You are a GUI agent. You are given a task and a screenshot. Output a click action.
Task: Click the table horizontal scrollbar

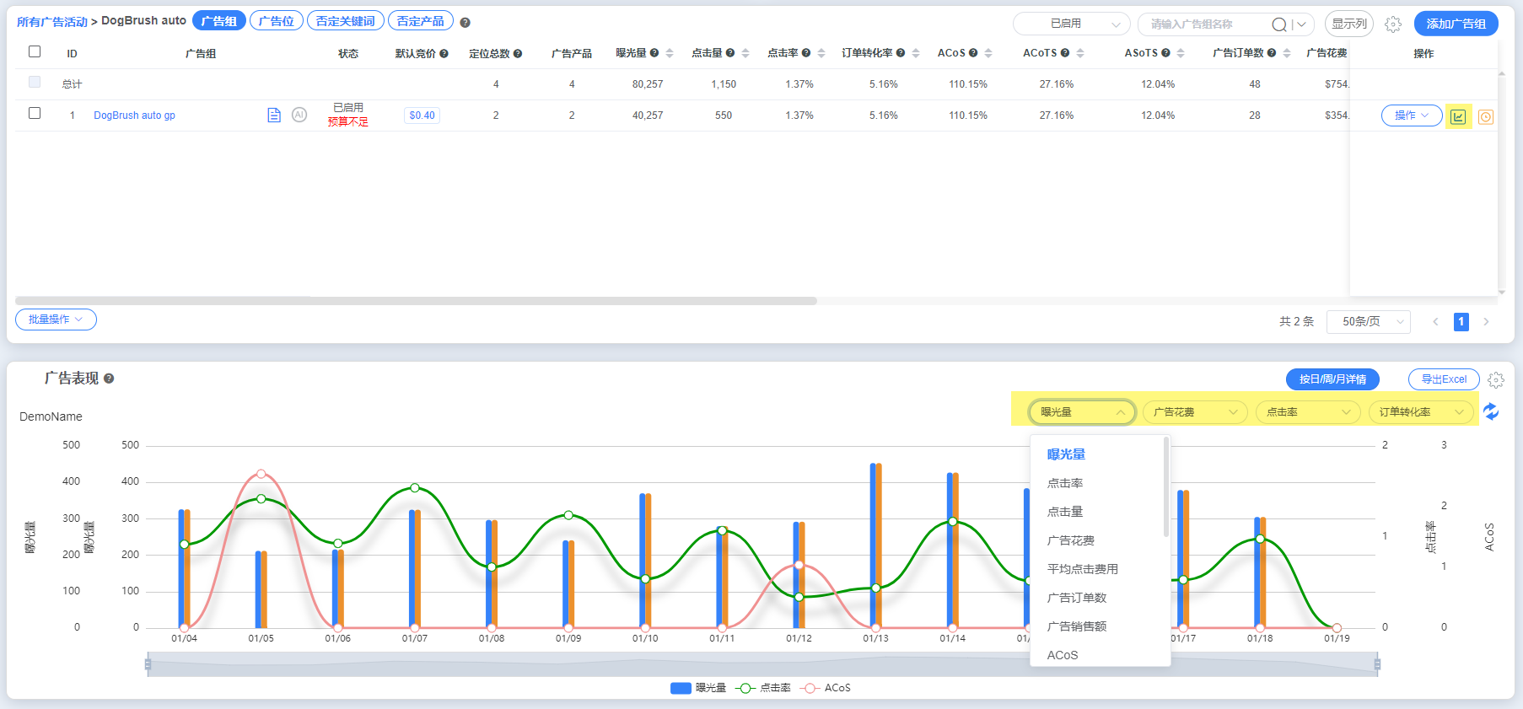[x=416, y=300]
